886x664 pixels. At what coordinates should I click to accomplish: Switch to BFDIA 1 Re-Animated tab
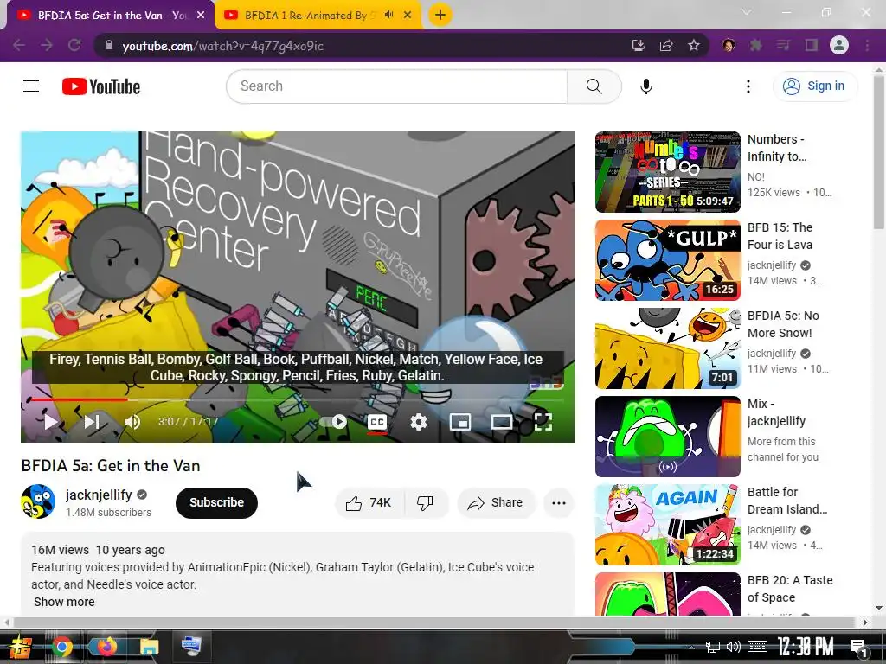point(305,16)
